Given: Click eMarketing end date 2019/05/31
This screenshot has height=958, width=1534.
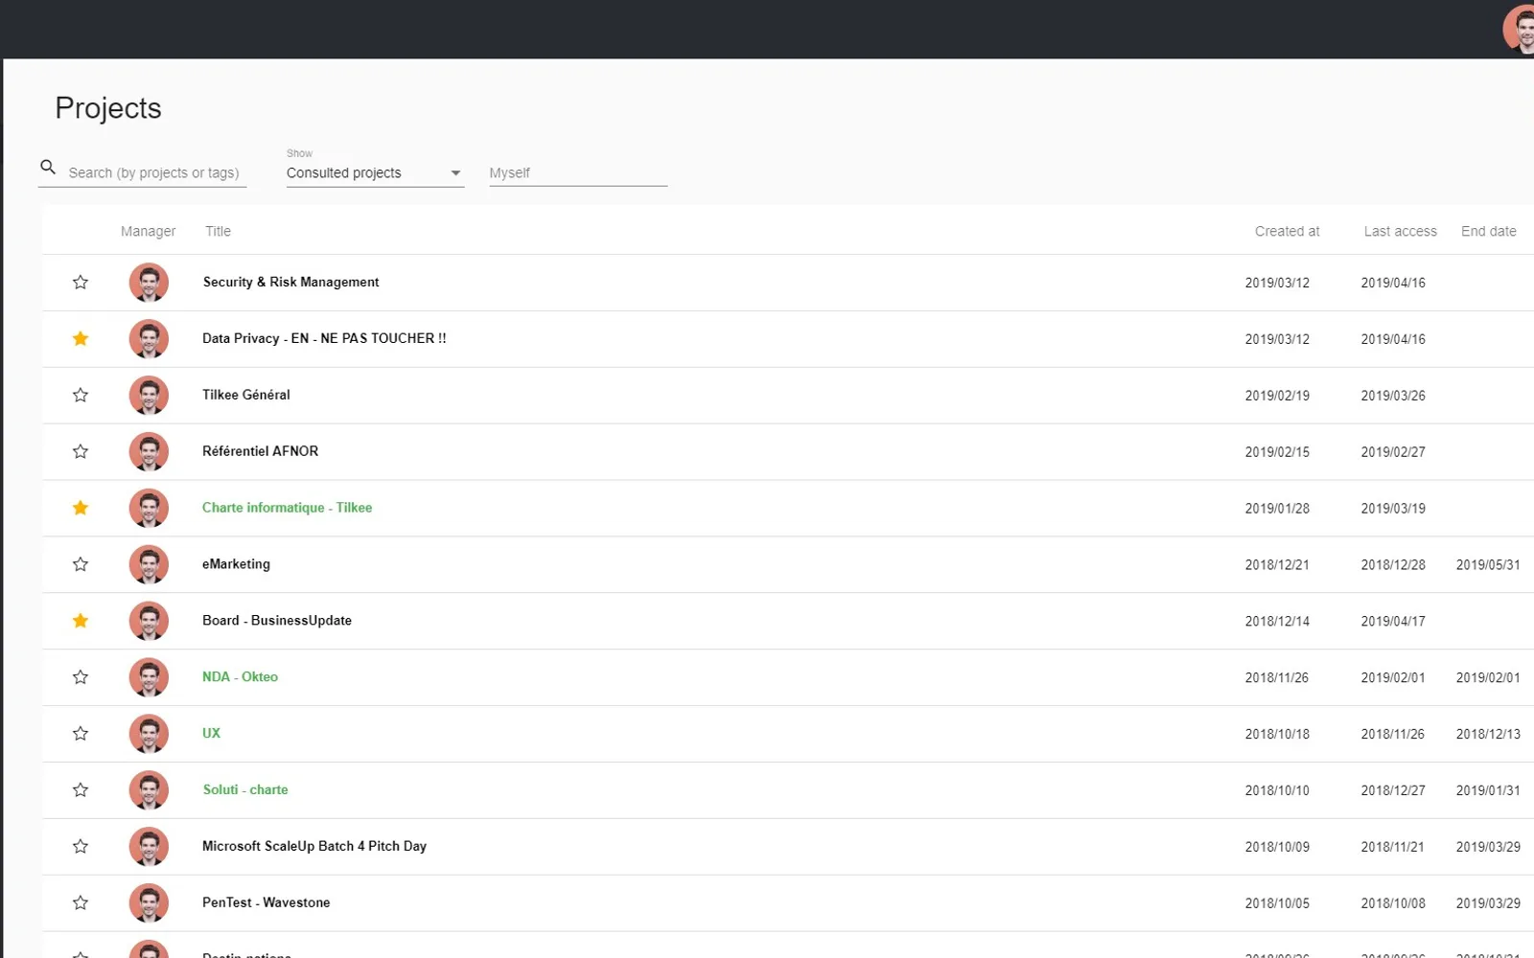Looking at the screenshot, I should (x=1487, y=565).
